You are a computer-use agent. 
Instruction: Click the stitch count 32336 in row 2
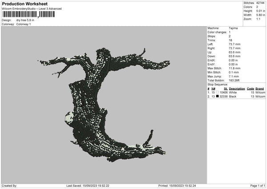pos(223,97)
